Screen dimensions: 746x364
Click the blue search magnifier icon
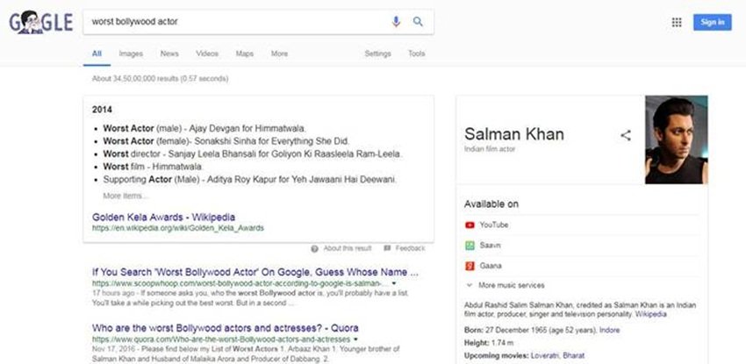coord(418,22)
